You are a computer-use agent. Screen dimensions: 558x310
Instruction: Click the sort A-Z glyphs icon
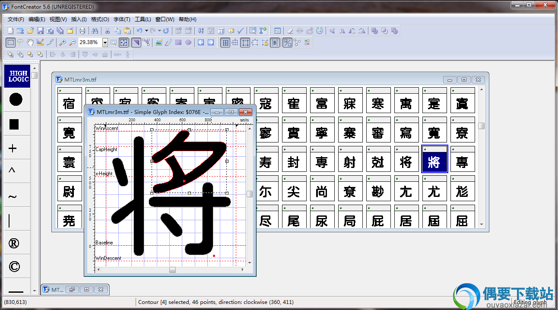[201, 31]
